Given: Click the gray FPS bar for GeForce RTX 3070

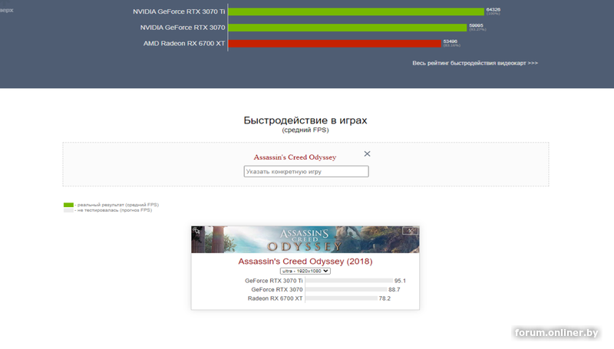Looking at the screenshot, I should click(x=346, y=289).
